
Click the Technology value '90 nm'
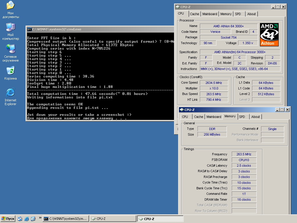(x=208, y=43)
